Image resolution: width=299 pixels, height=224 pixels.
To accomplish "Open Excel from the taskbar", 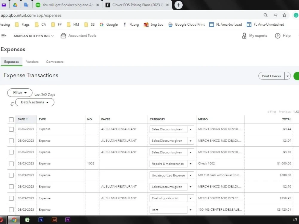I will click(x=27, y=220).
